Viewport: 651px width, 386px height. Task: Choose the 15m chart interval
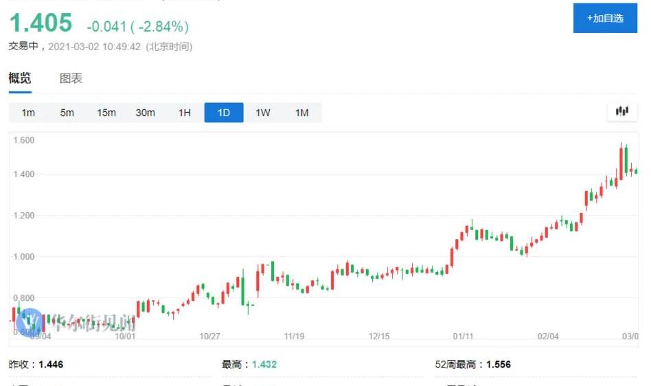[106, 113]
